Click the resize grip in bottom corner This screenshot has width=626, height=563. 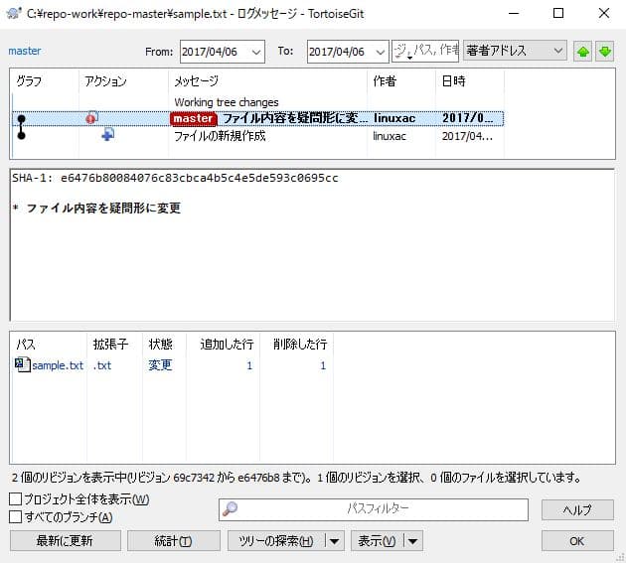620,557
